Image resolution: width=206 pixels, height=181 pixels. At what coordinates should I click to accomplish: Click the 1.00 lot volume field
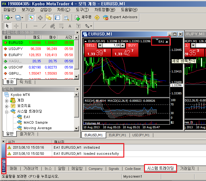click(x=112, y=45)
